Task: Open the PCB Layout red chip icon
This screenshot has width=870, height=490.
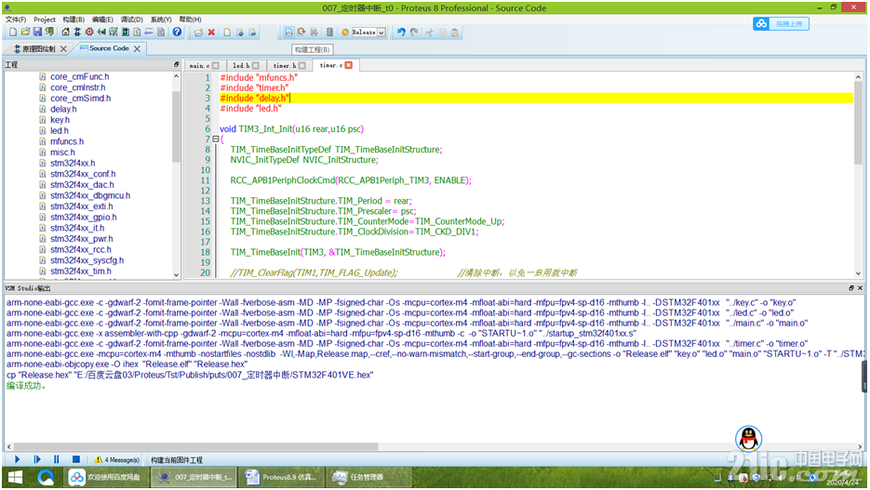Action: pyautogui.click(x=88, y=33)
